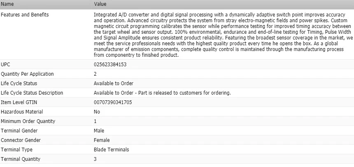Click the Life Cycle Status label
This screenshot has width=354, height=167.
[x=19, y=83]
